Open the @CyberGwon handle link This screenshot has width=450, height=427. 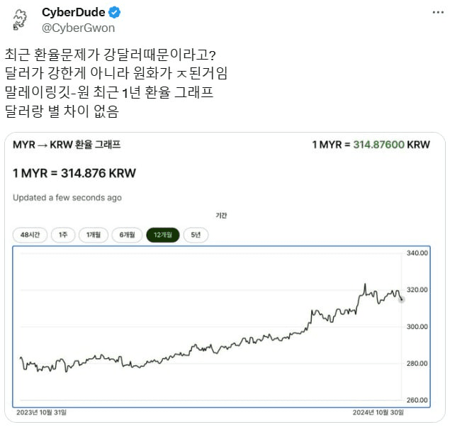click(x=79, y=28)
